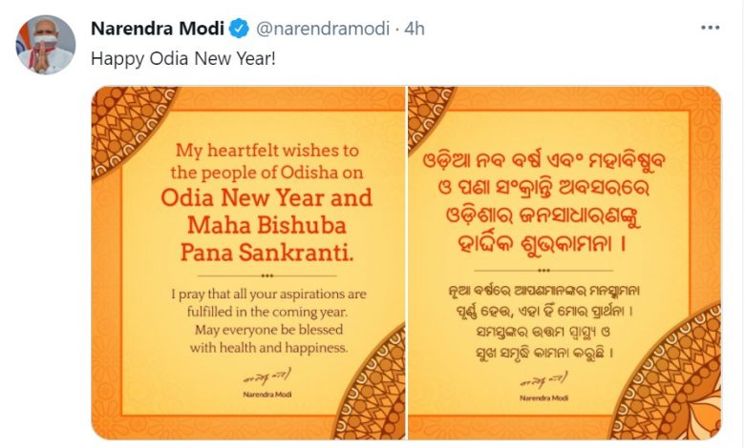This screenshot has width=745, height=448.
Task: Click 'Maha Bishuba' heading line
Action: (x=266, y=225)
